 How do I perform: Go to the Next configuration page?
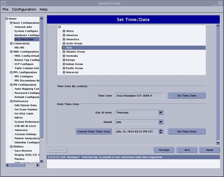coord(186,150)
